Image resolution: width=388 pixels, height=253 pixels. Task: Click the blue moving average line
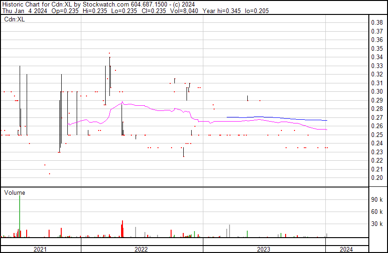tap(280, 118)
